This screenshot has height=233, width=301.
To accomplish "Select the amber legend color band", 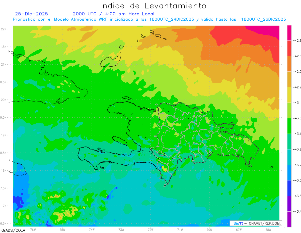I will pyautogui.click(x=289, y=79).
